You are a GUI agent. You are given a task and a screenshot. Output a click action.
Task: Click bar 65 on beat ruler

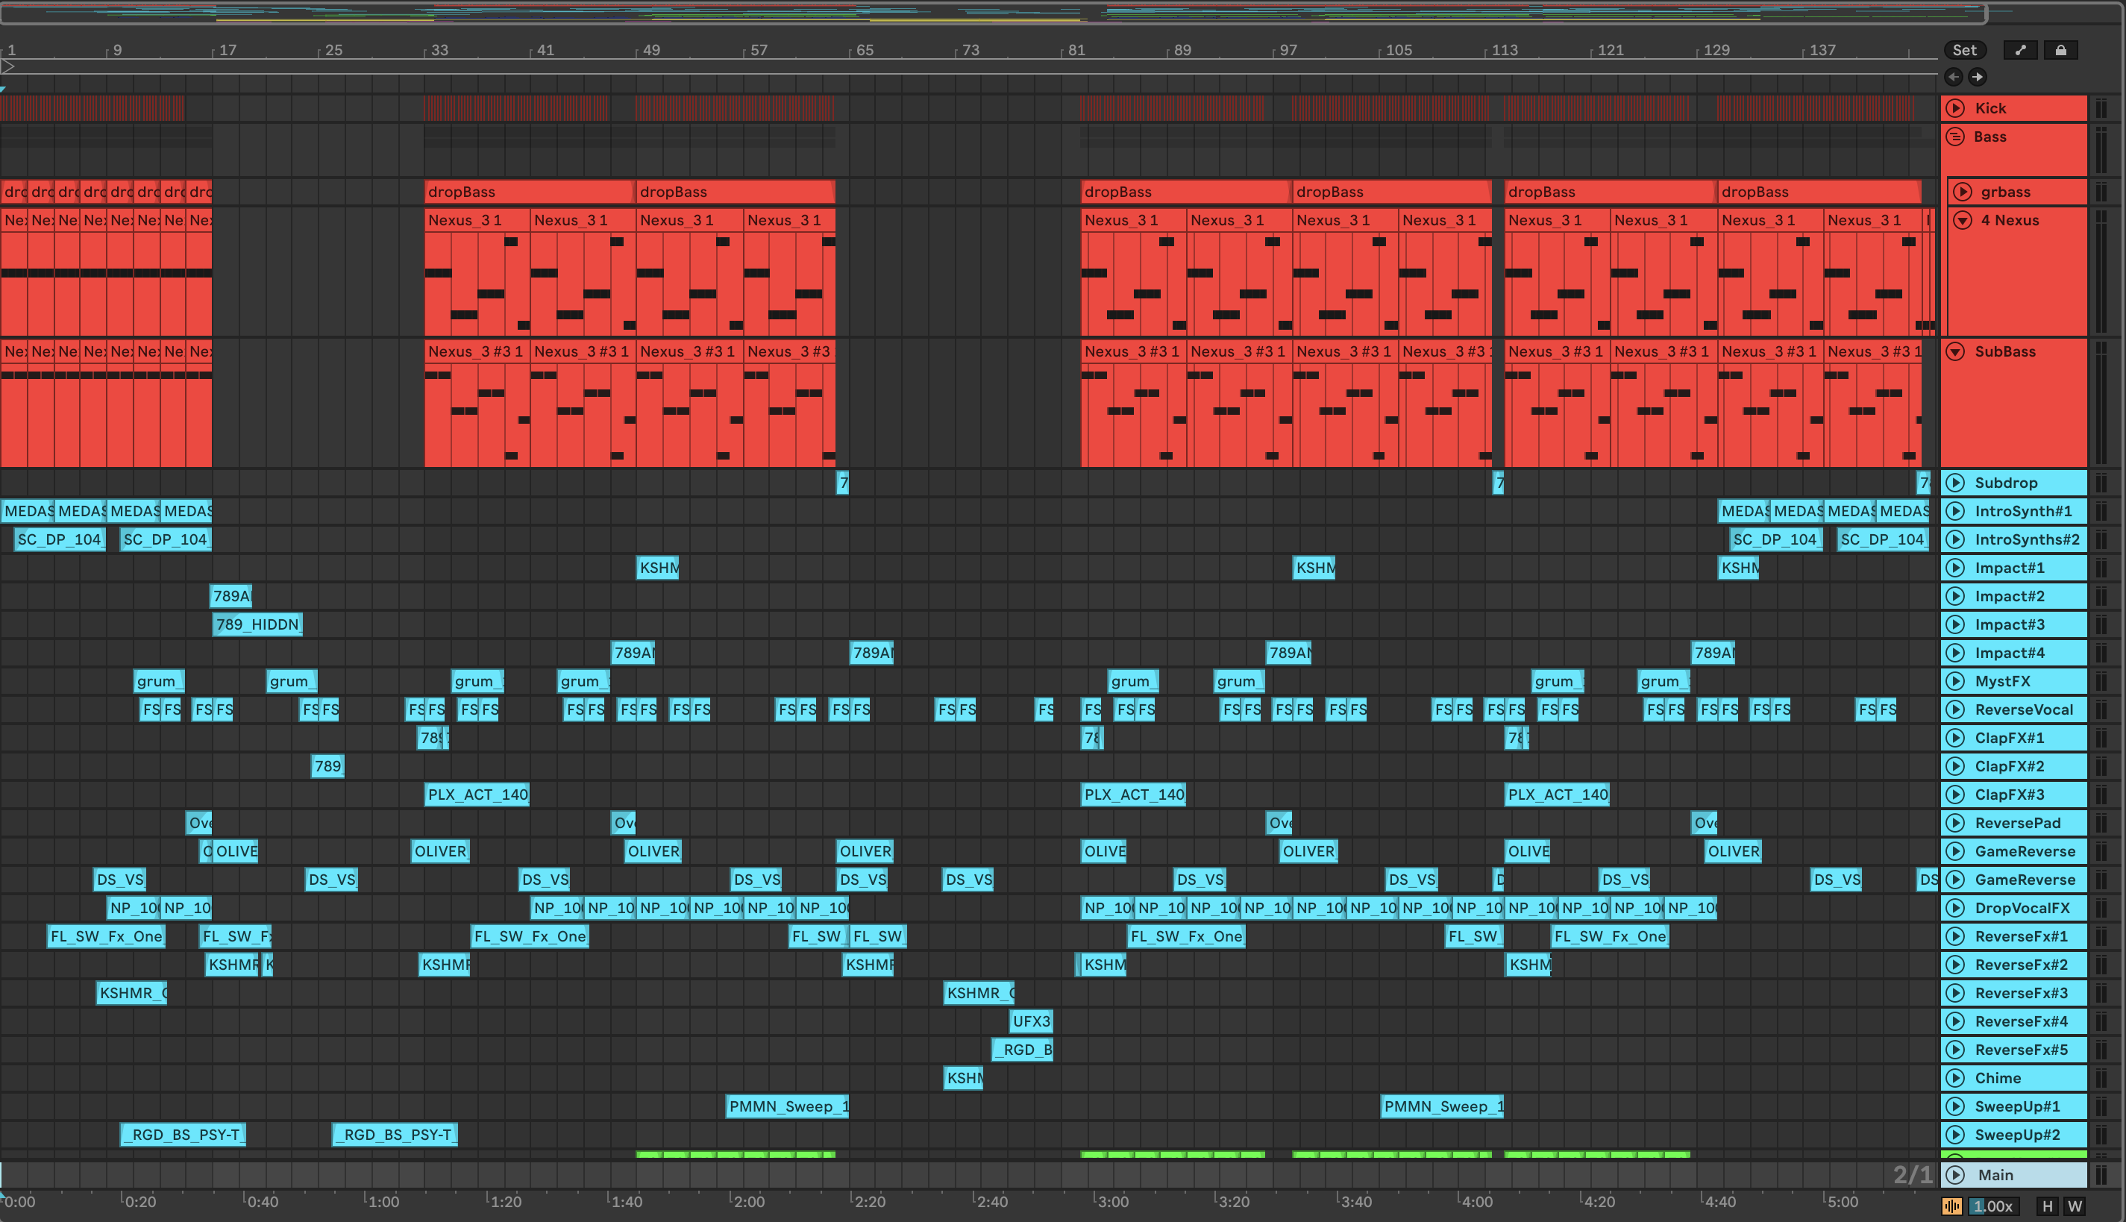click(x=864, y=51)
